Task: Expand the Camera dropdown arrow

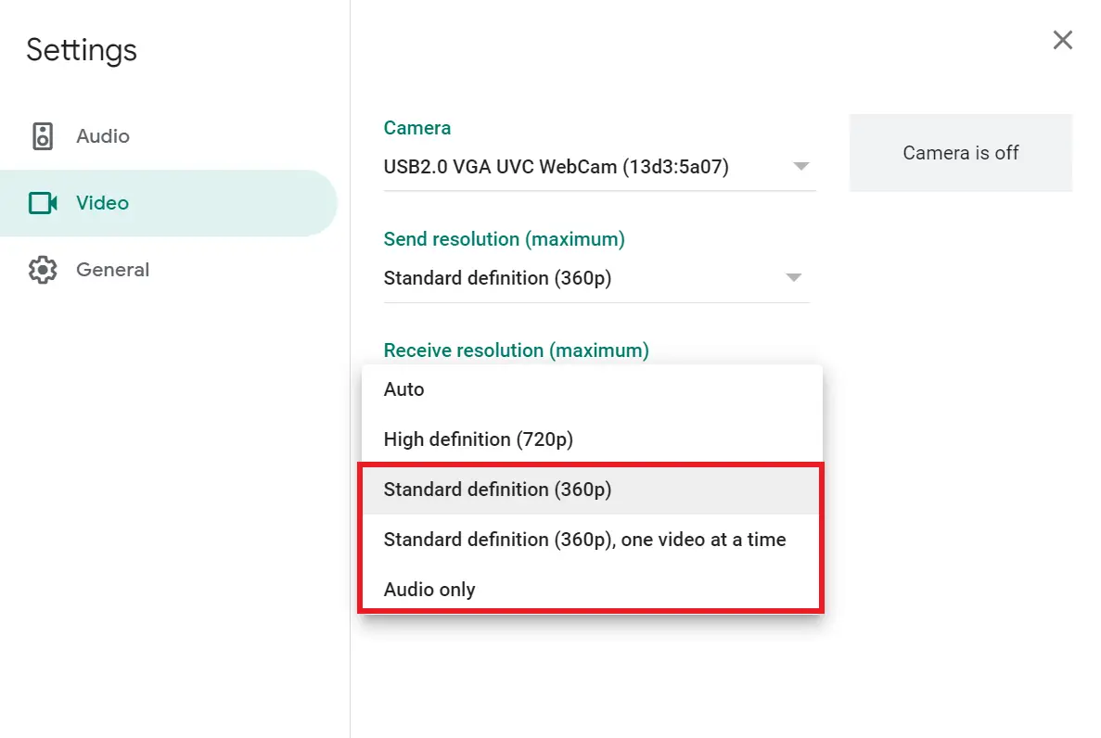Action: pyautogui.click(x=801, y=166)
